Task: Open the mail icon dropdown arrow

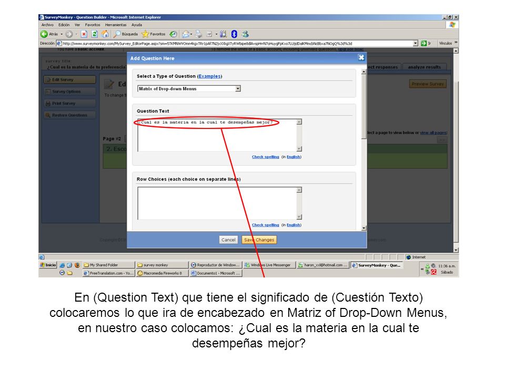Action: (191, 34)
